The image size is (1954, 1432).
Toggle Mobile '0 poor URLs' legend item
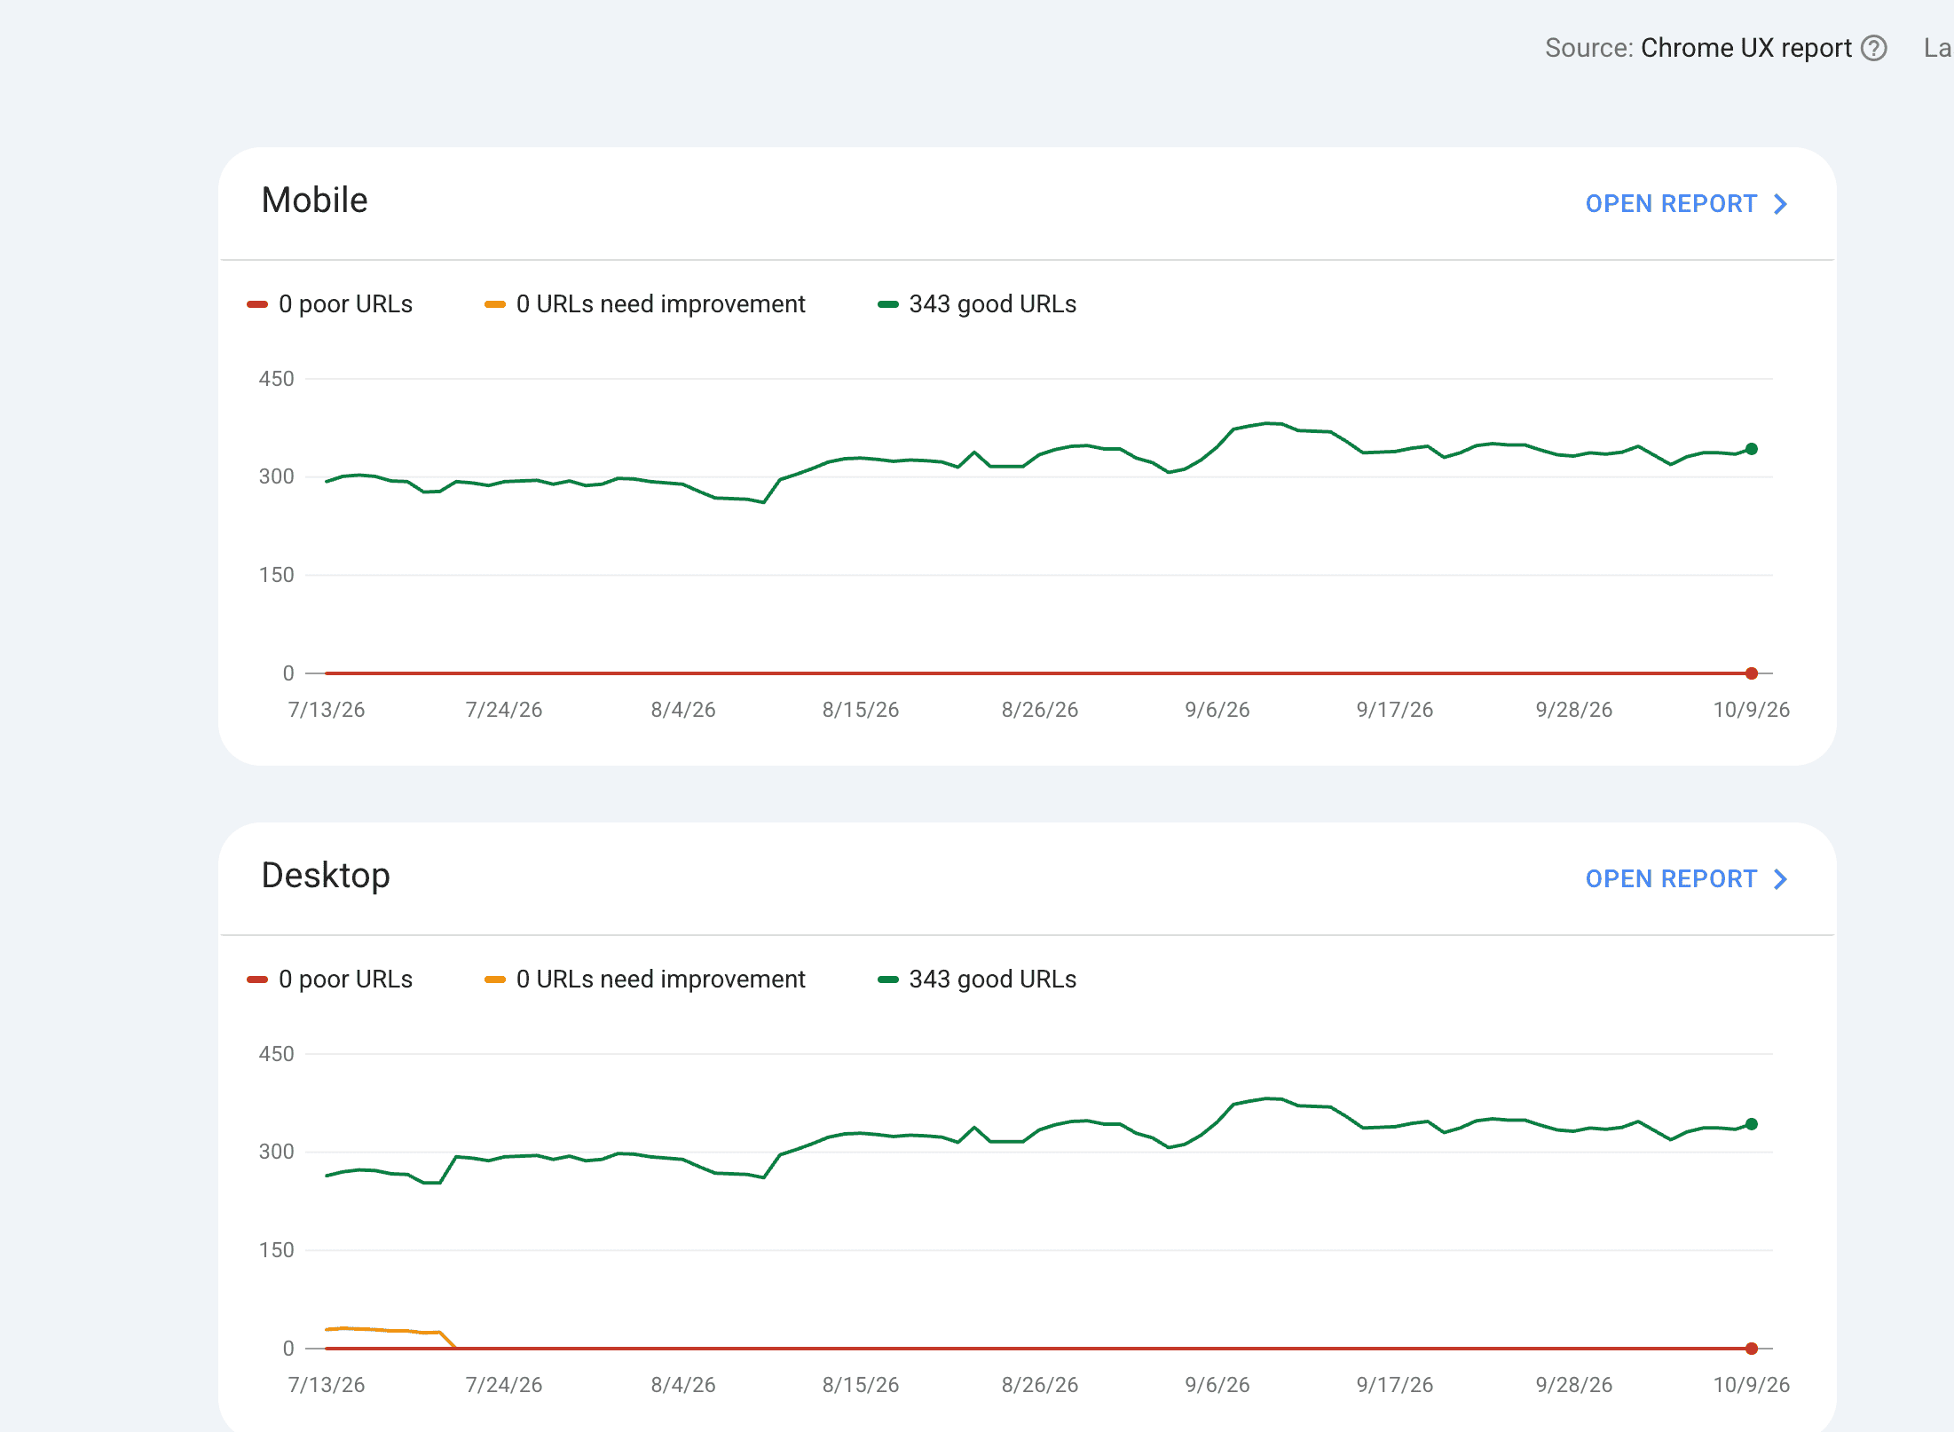pyautogui.click(x=330, y=304)
